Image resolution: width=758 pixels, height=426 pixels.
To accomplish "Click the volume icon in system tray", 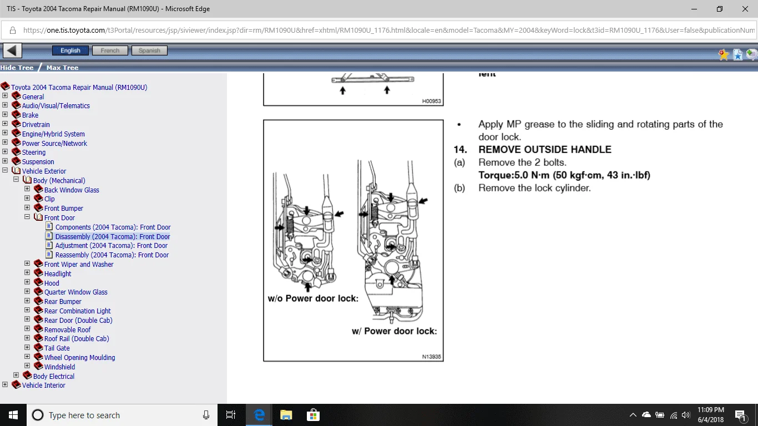I will tap(686, 415).
